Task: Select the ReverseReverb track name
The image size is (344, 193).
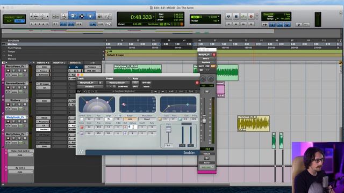Action: 16,84
